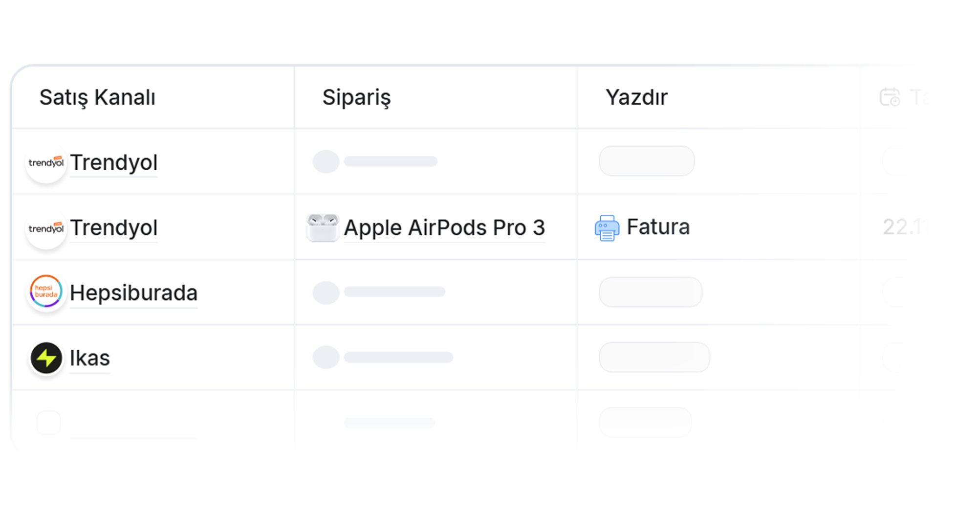Open the Trendyol link in the AirPods row

point(113,228)
